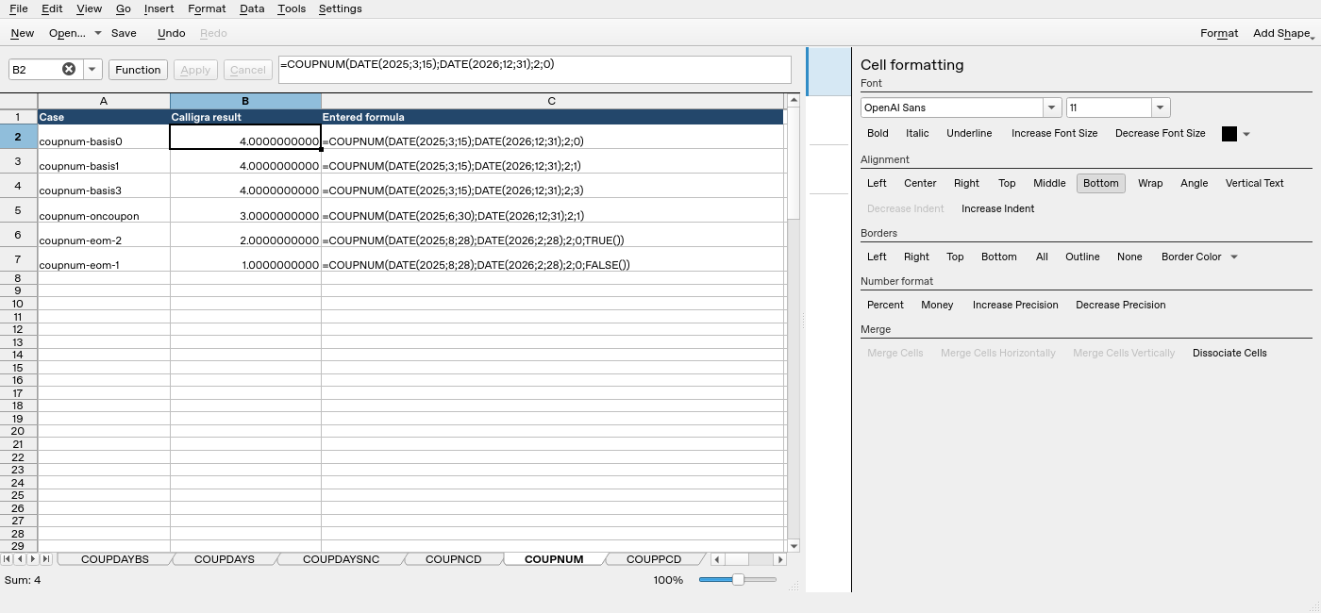Viewport: 1321px width, 613px height.
Task: Toggle Bottom vertical alignment
Action: pyautogui.click(x=1100, y=183)
